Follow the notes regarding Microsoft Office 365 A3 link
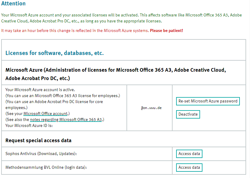 pyautogui.click(x=66, y=120)
